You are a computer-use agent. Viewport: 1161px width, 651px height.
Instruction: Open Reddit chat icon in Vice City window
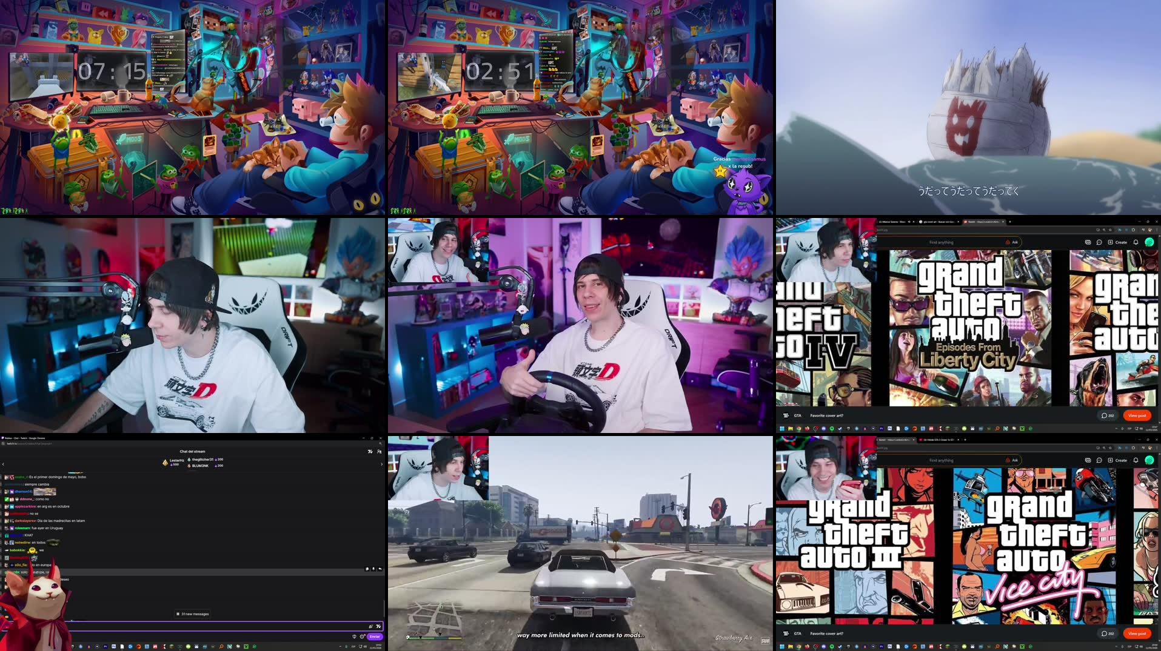1099,460
